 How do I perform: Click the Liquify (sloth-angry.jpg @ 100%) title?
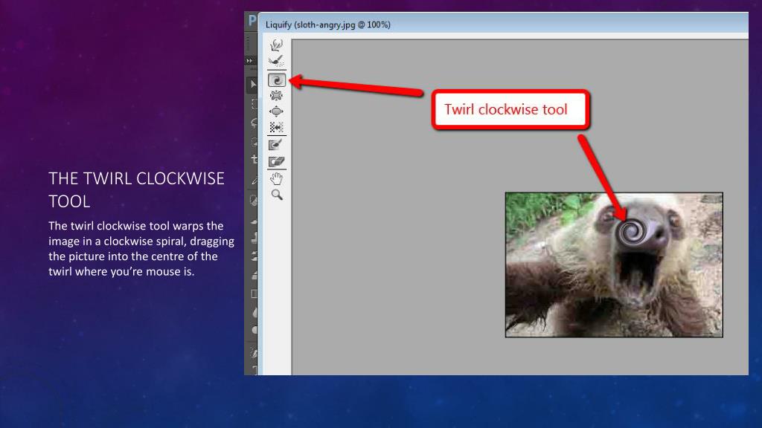coord(328,25)
